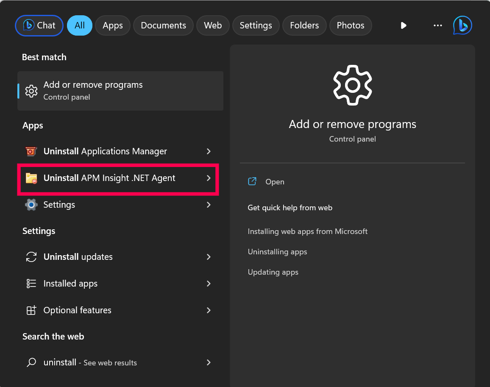Expand Uninstall Applications Manager chevron
This screenshot has height=387, width=490.
[209, 151]
